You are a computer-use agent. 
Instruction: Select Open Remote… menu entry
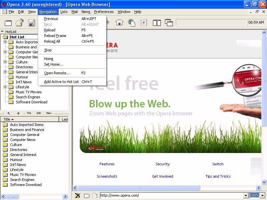pyautogui.click(x=72, y=73)
